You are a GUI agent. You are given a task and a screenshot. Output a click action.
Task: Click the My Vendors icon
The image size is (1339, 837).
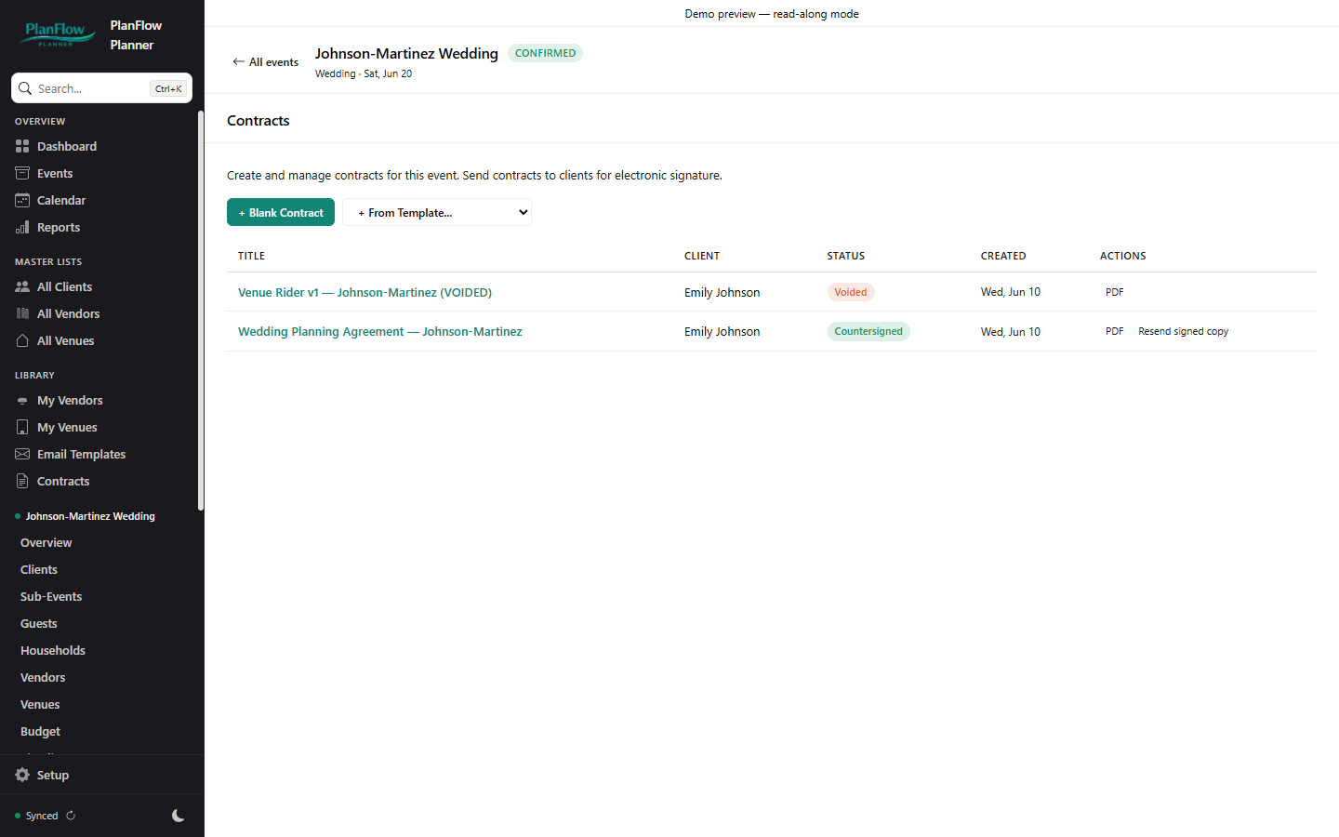tap(22, 400)
